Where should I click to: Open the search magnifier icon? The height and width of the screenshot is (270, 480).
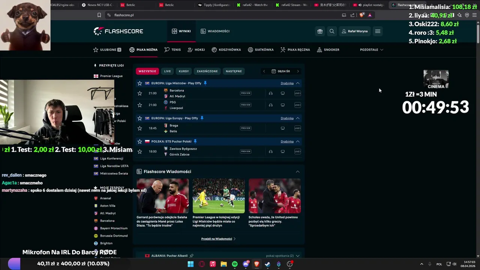pos(332,31)
